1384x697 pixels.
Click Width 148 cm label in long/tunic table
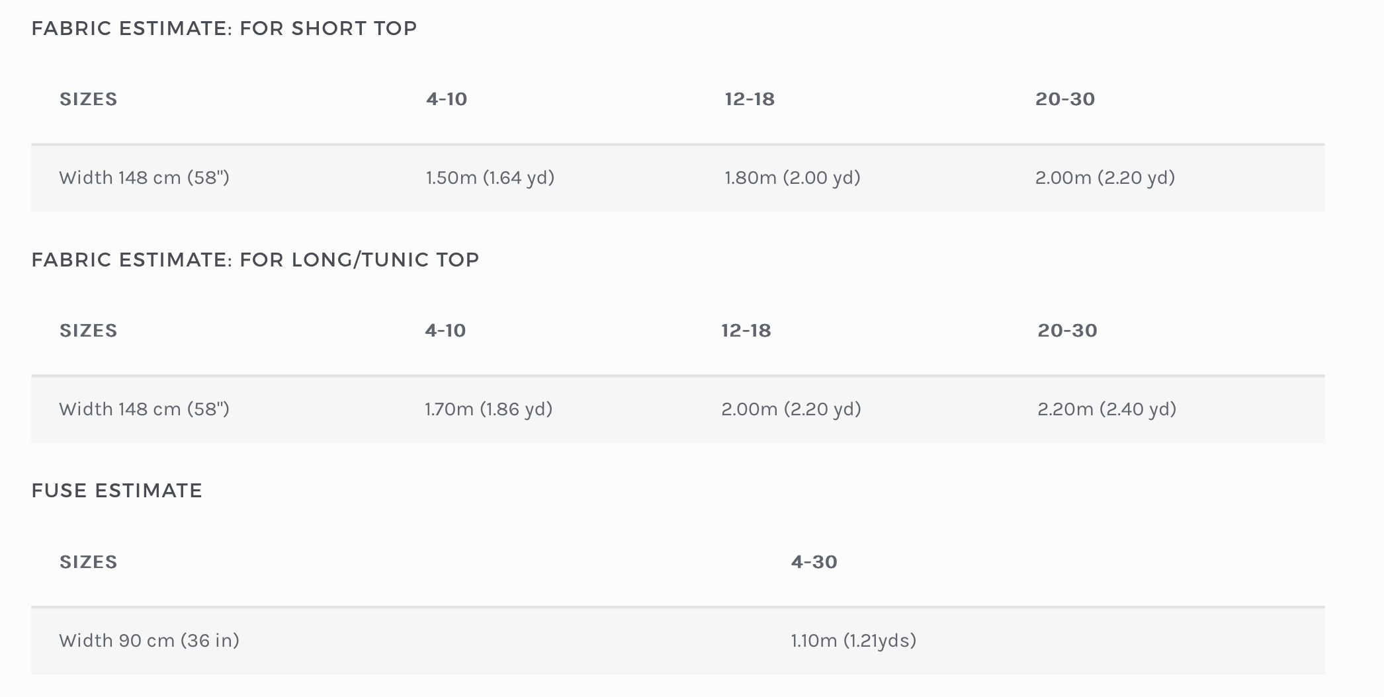click(144, 409)
